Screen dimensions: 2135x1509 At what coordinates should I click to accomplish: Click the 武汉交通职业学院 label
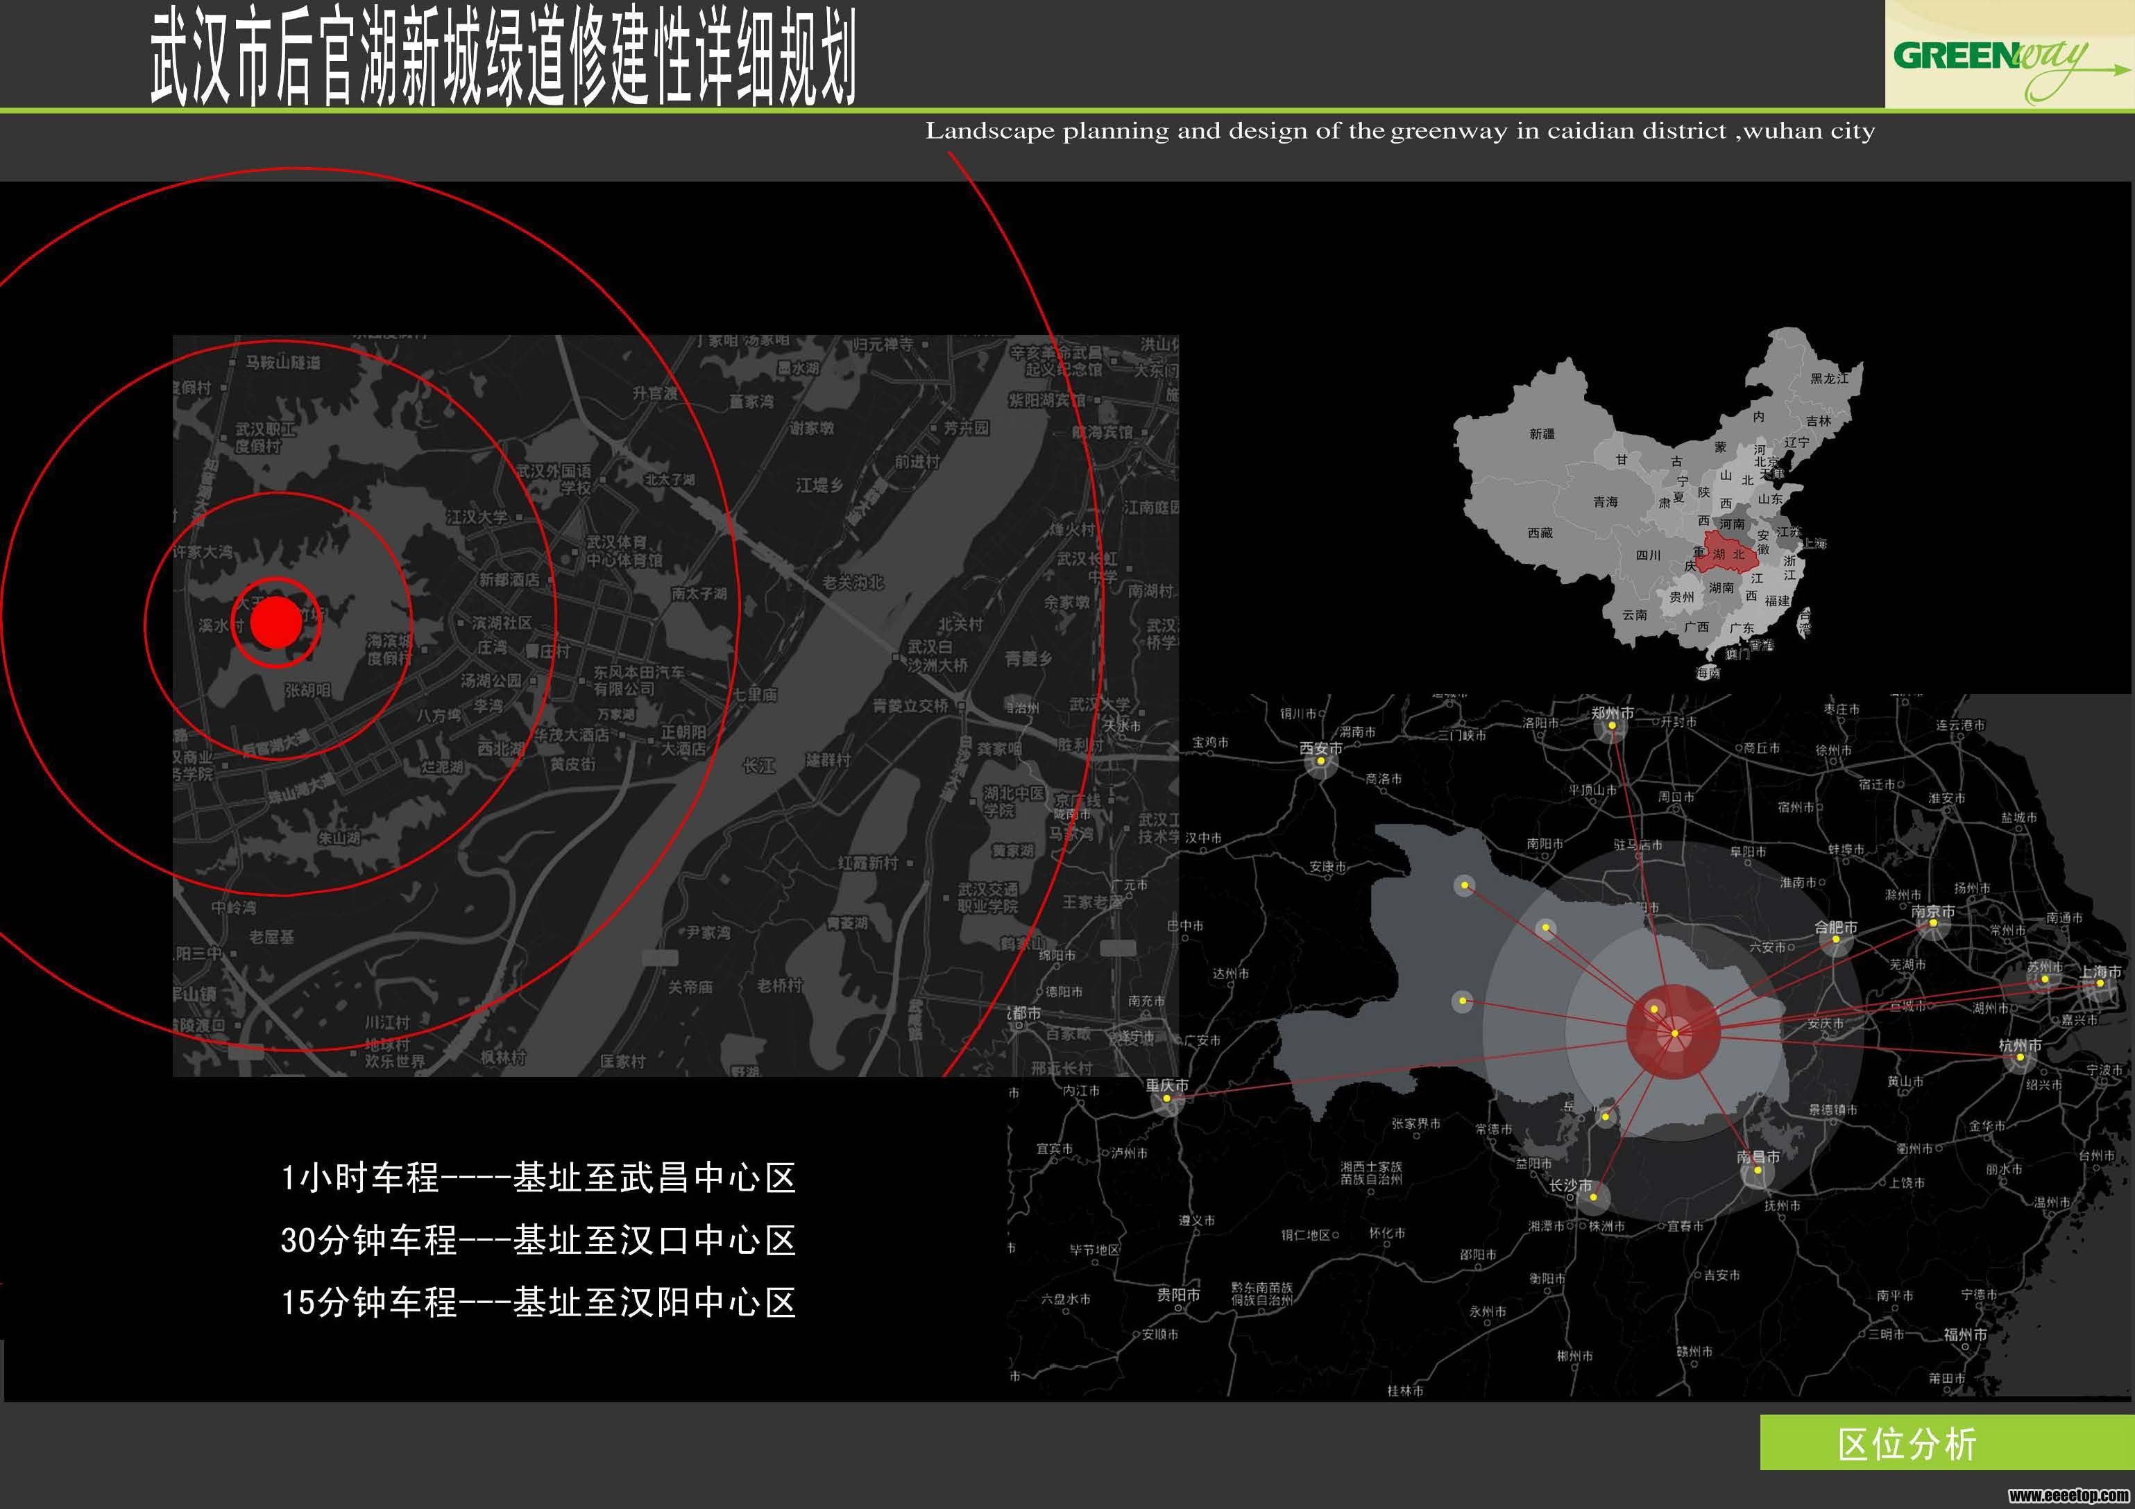click(987, 897)
